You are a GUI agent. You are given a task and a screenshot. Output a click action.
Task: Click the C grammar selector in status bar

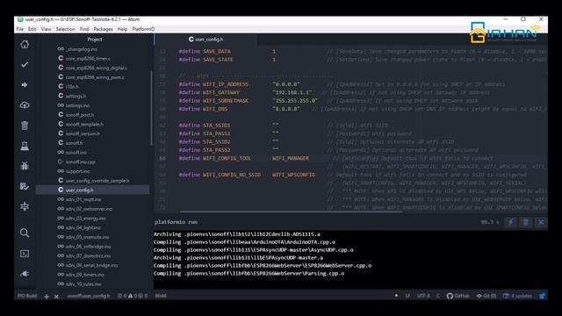pyautogui.click(x=438, y=296)
